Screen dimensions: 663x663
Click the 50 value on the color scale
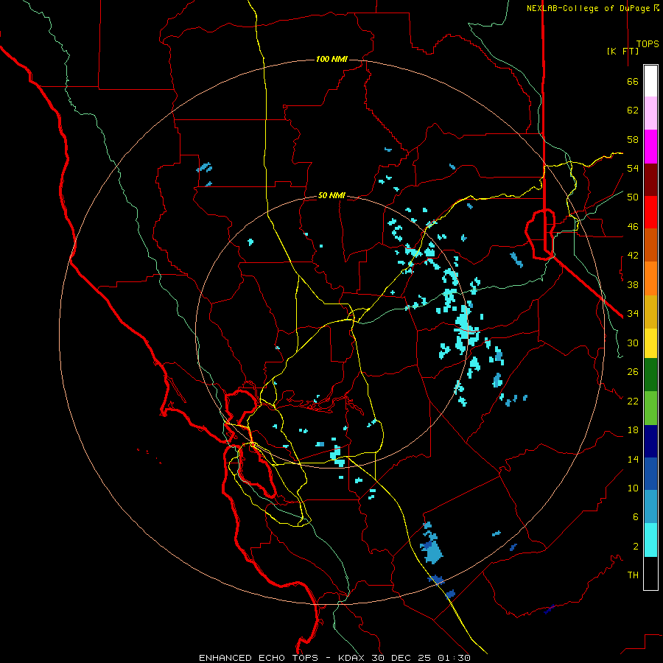pyautogui.click(x=633, y=197)
